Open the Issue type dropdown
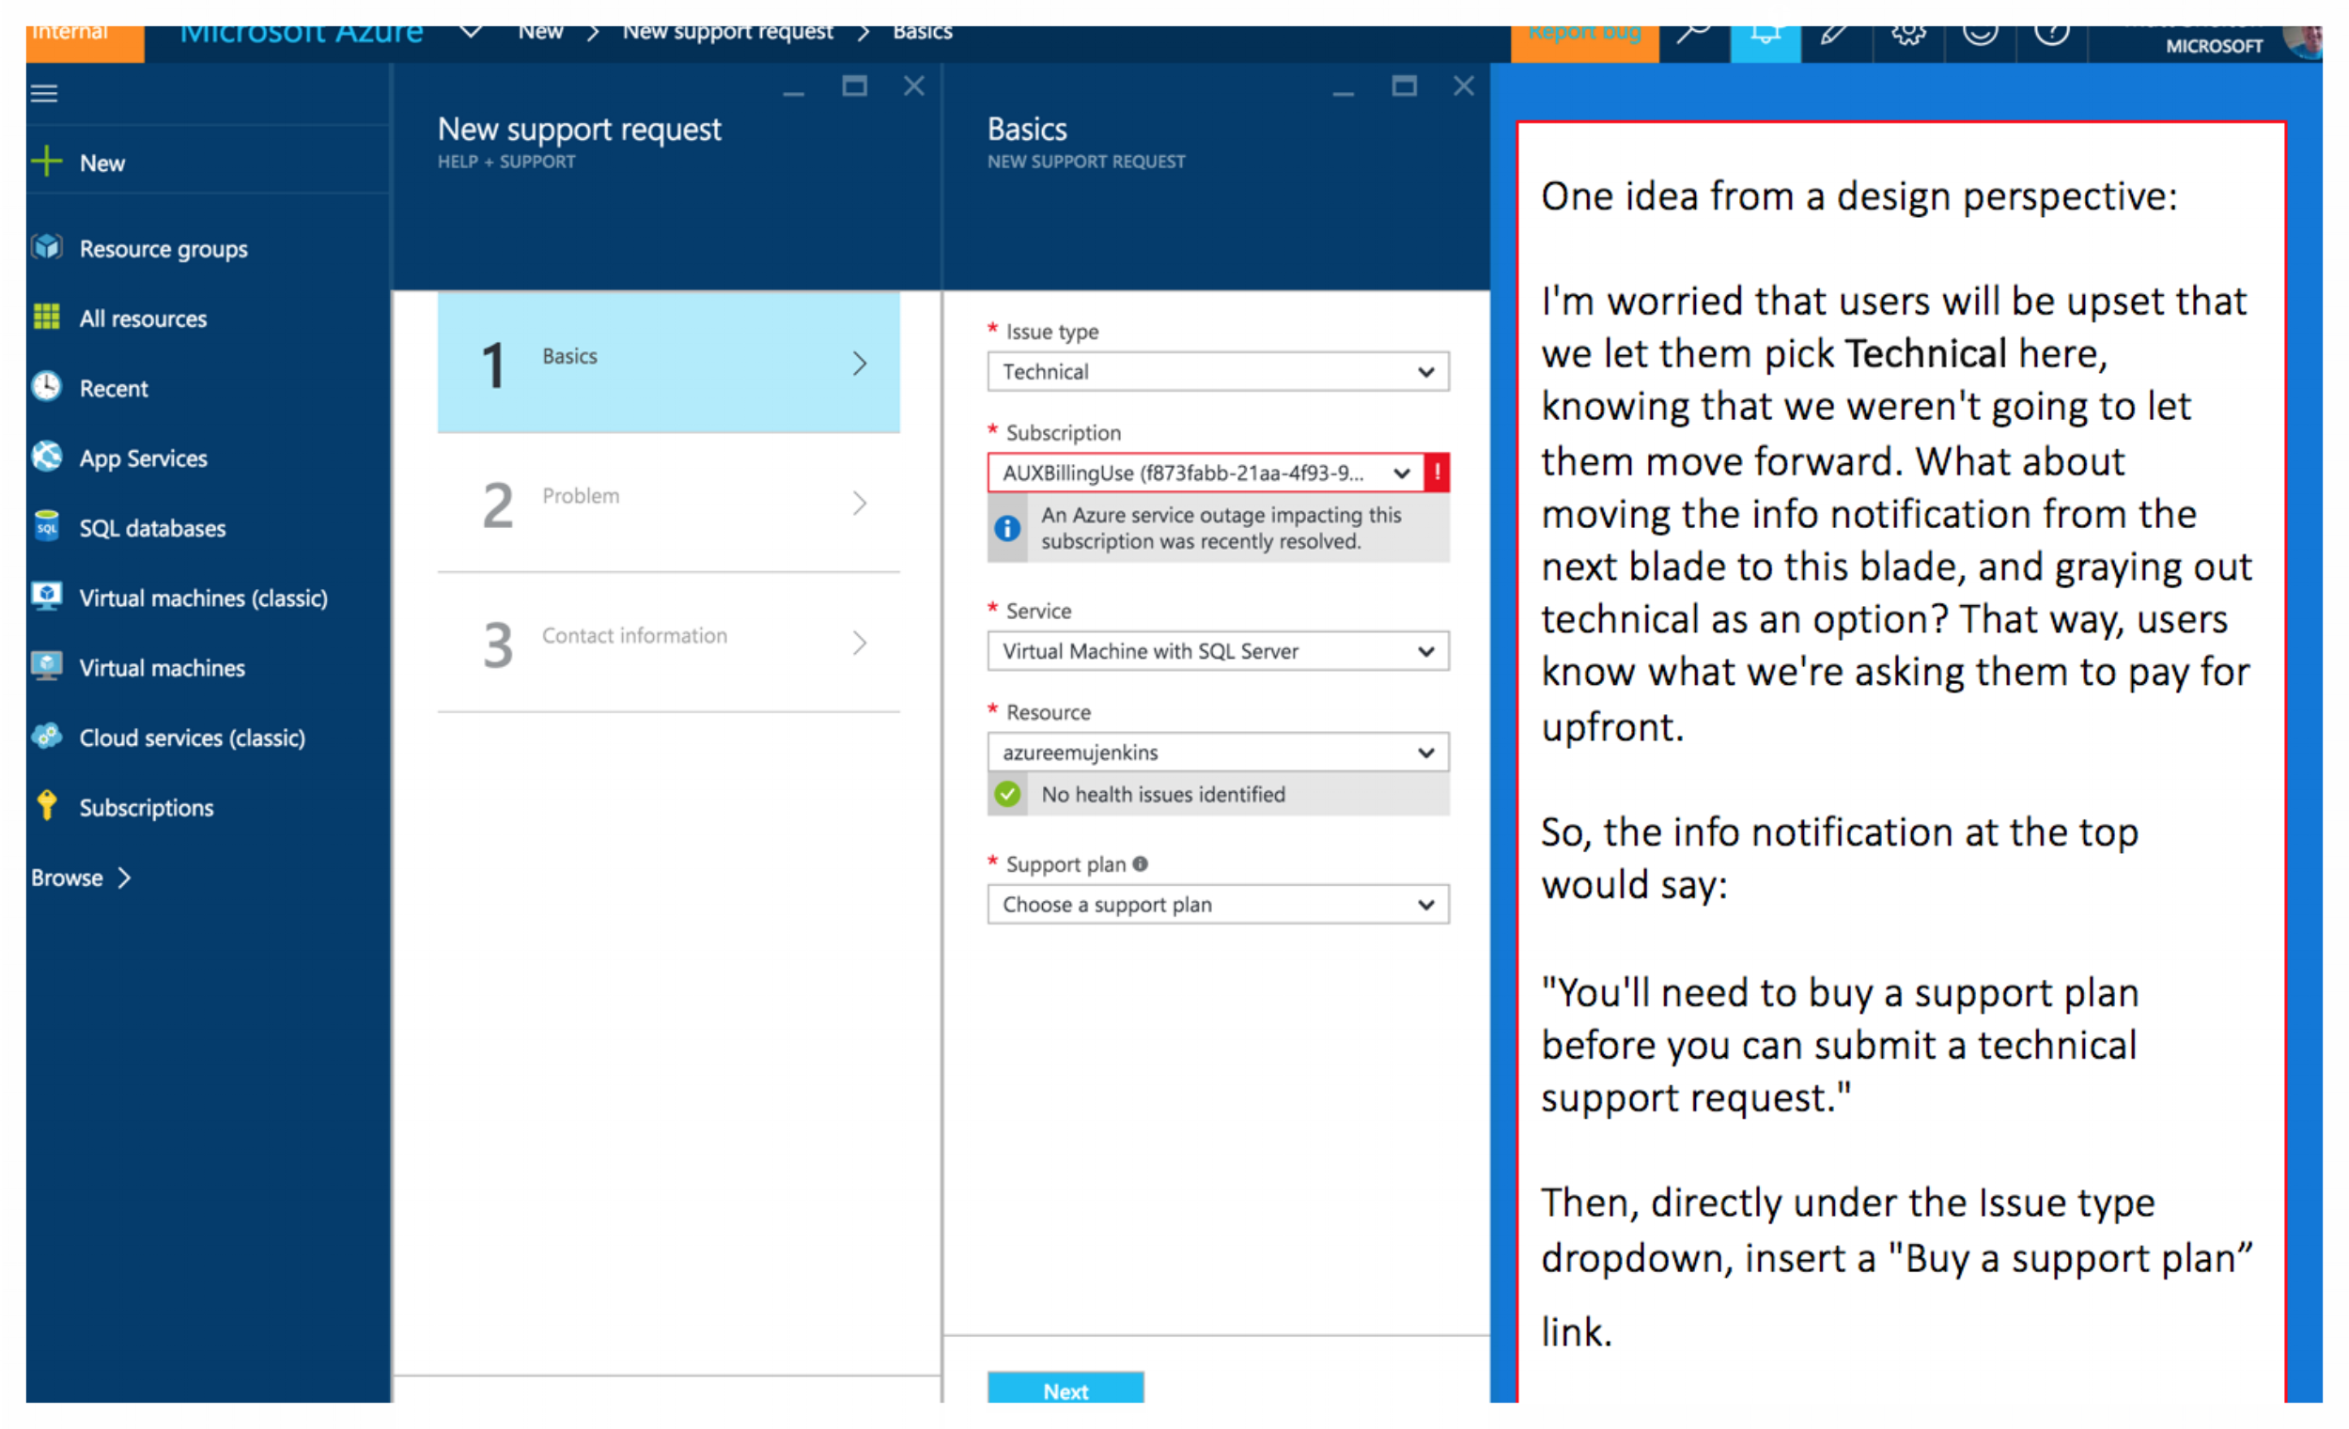The height and width of the screenshot is (1429, 2349). 1219,372
